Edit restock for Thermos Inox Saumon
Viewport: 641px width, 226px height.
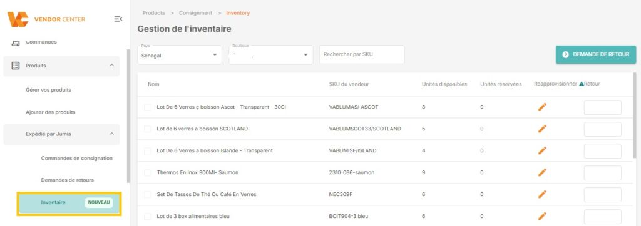[542, 172]
